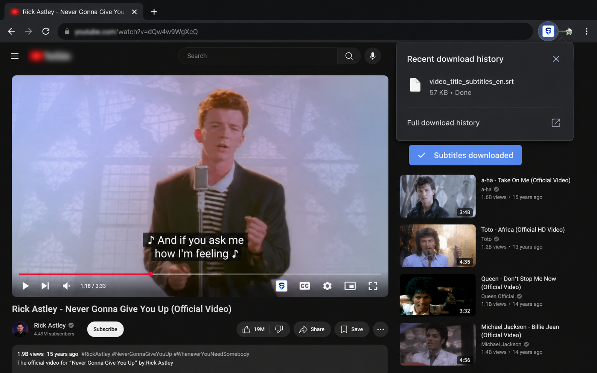Open the subtitle downloader extension in toolbar
The height and width of the screenshot is (373, 597).
click(x=548, y=31)
